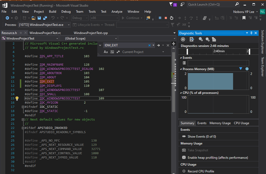This screenshot has height=174, width=266.
Task: Switch to the Memory Usage tab
Action: [x=220, y=123]
